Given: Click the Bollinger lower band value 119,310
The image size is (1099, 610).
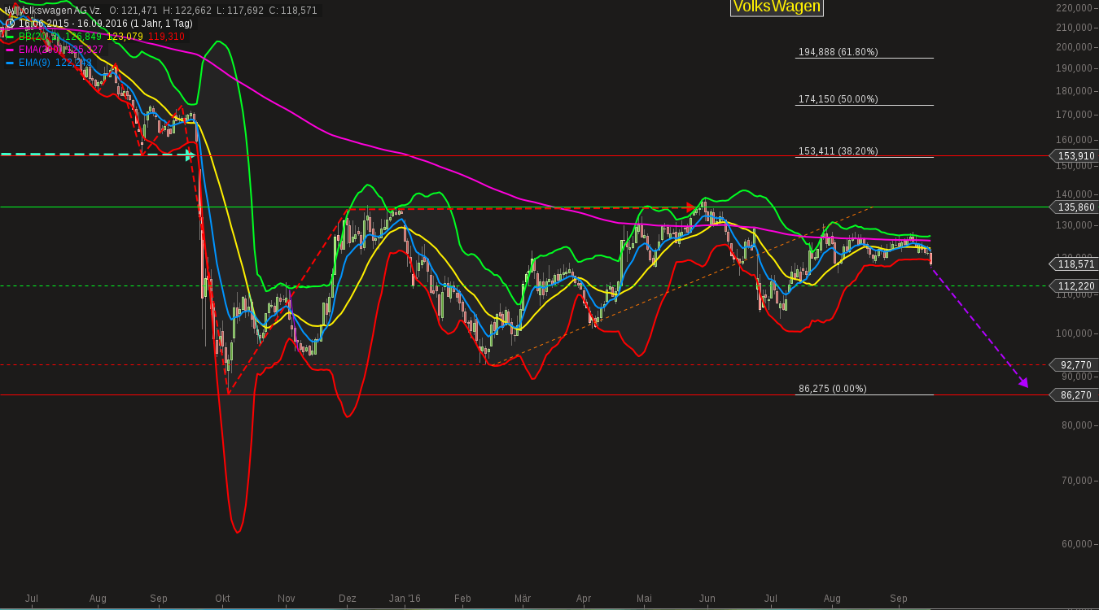Looking at the screenshot, I should click(166, 37).
